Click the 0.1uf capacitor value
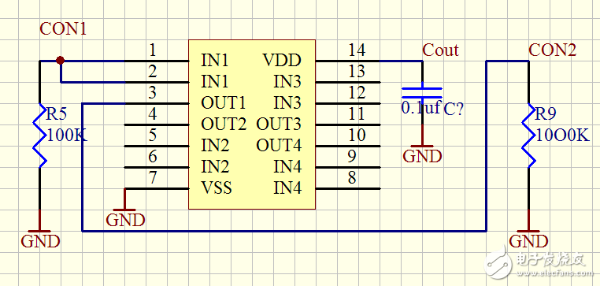600x286 pixels. pos(421,108)
